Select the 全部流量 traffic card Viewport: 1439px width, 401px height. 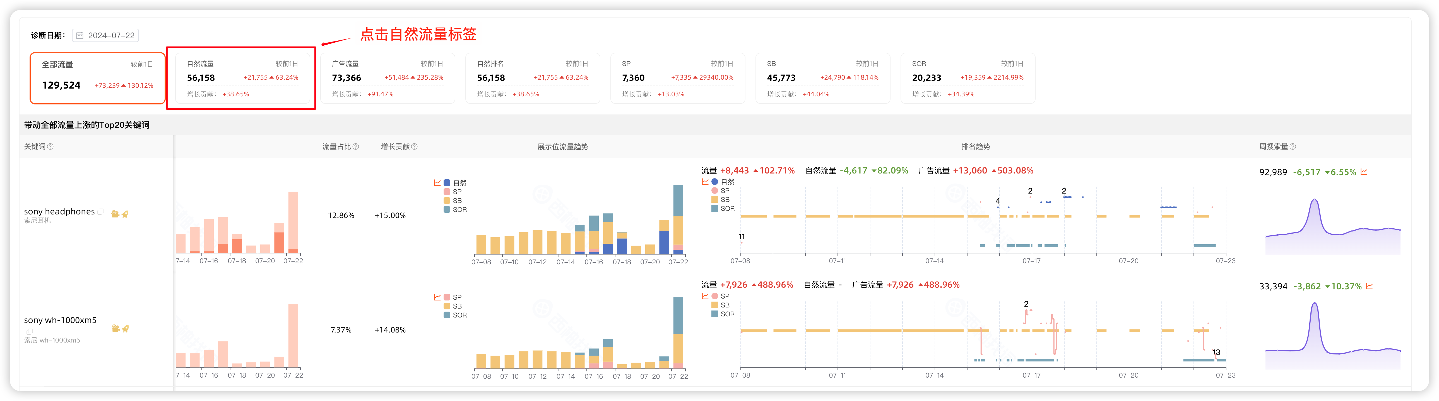pos(97,78)
